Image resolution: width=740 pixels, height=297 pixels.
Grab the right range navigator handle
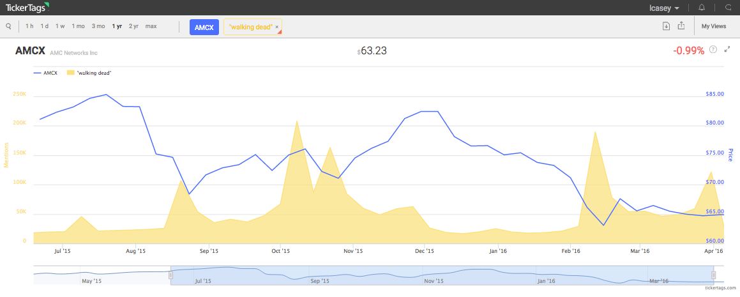pos(714,275)
